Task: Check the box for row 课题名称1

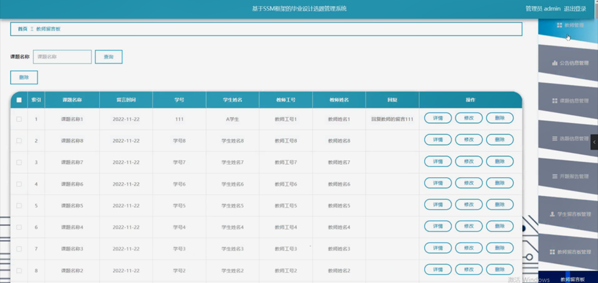Action: coord(19,119)
